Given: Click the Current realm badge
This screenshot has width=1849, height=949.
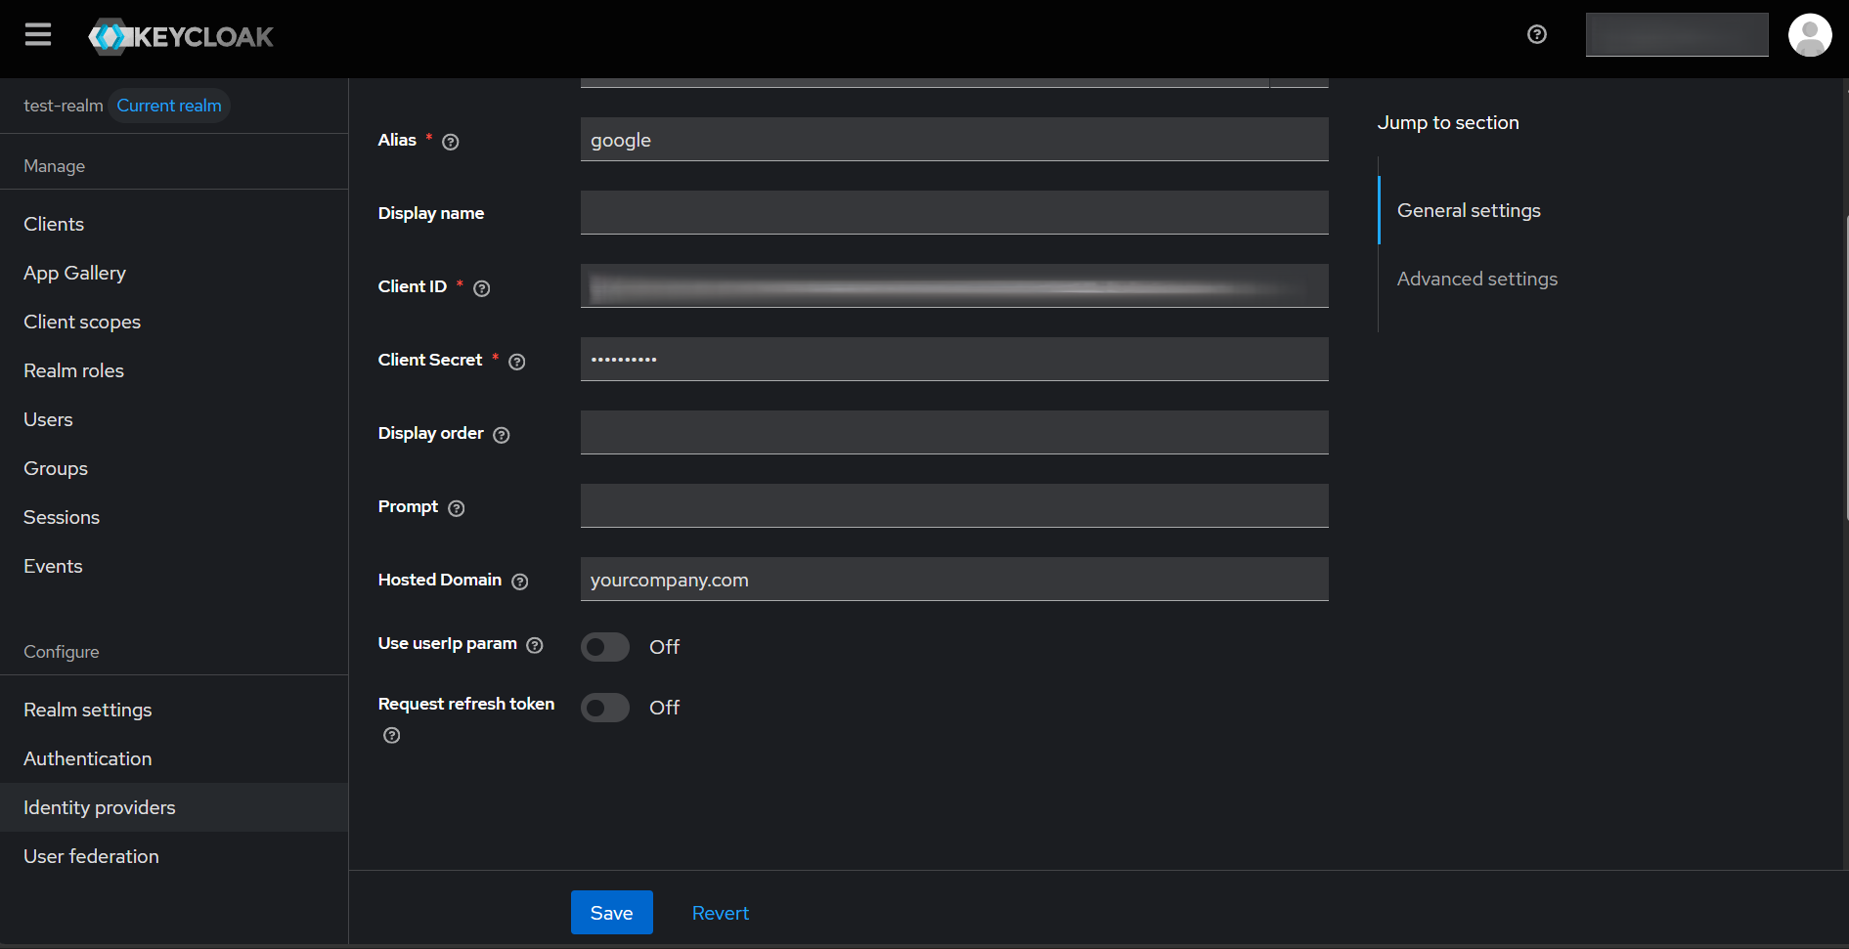Looking at the screenshot, I should point(169,106).
